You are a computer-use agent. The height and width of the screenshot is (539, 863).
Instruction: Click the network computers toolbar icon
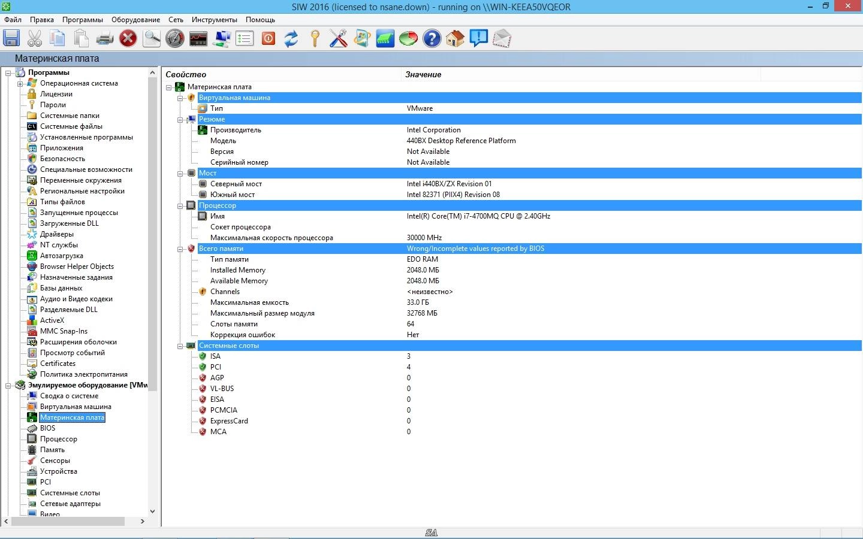[x=222, y=38]
